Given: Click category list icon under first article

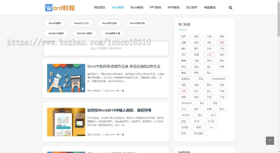Looking at the screenshot, I should [88, 91].
